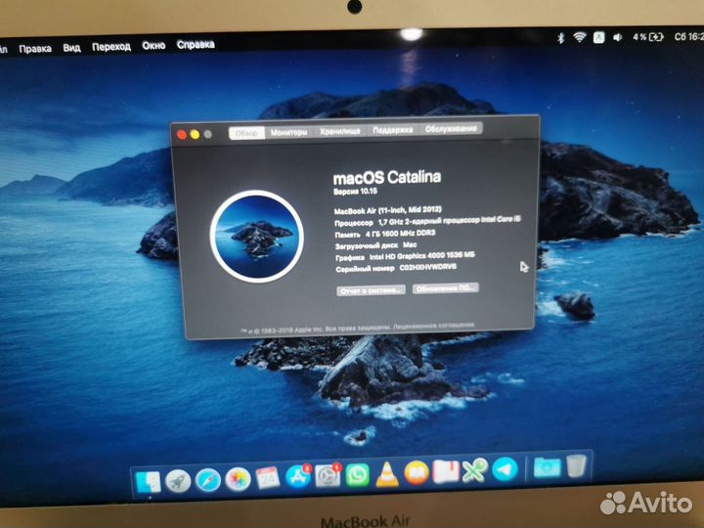Open the Справка menu
The width and height of the screenshot is (704, 528).
pyautogui.click(x=196, y=44)
